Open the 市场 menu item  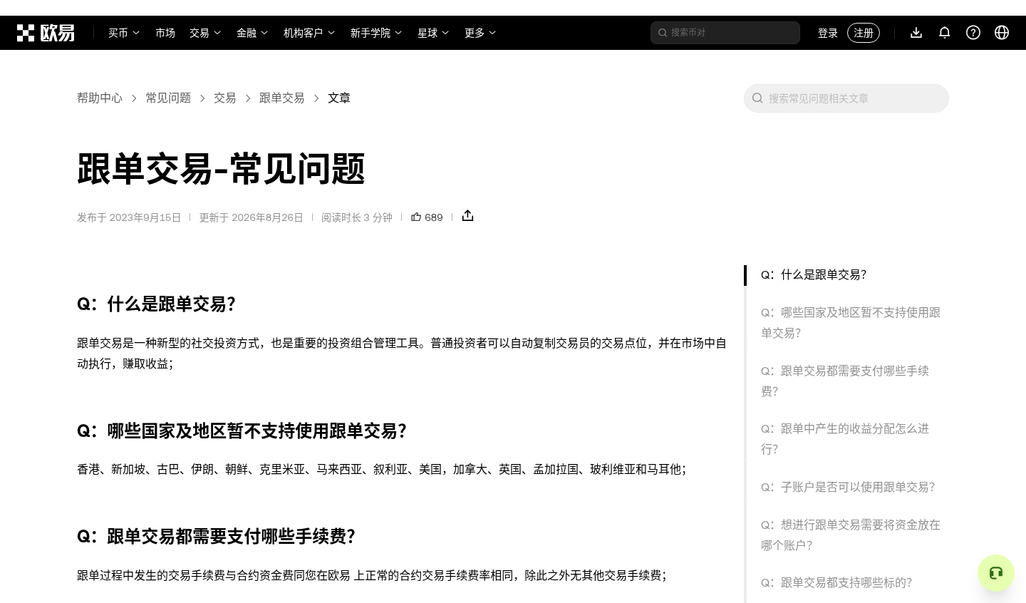165,33
